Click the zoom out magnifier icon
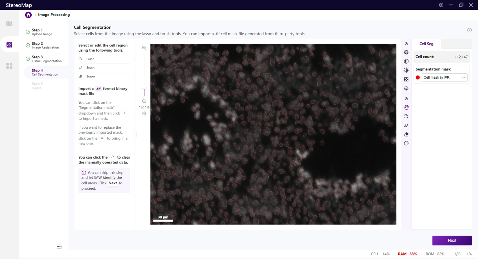This screenshot has height=259, width=478. click(144, 102)
